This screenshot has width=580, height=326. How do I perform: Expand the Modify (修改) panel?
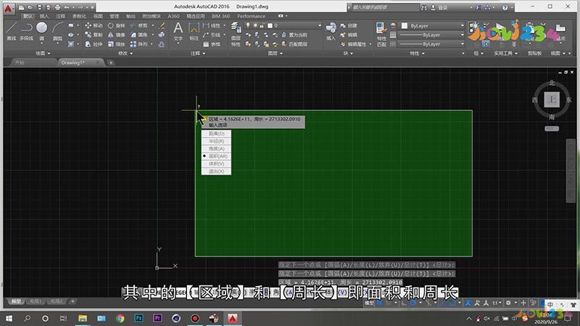pyautogui.click(x=125, y=53)
